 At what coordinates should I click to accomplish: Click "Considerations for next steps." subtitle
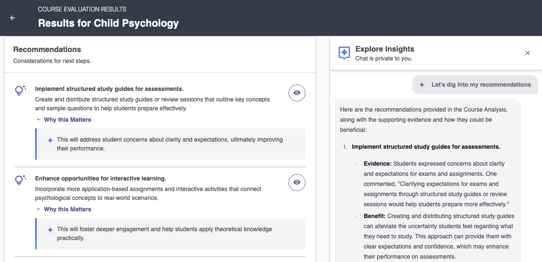[x=52, y=61]
